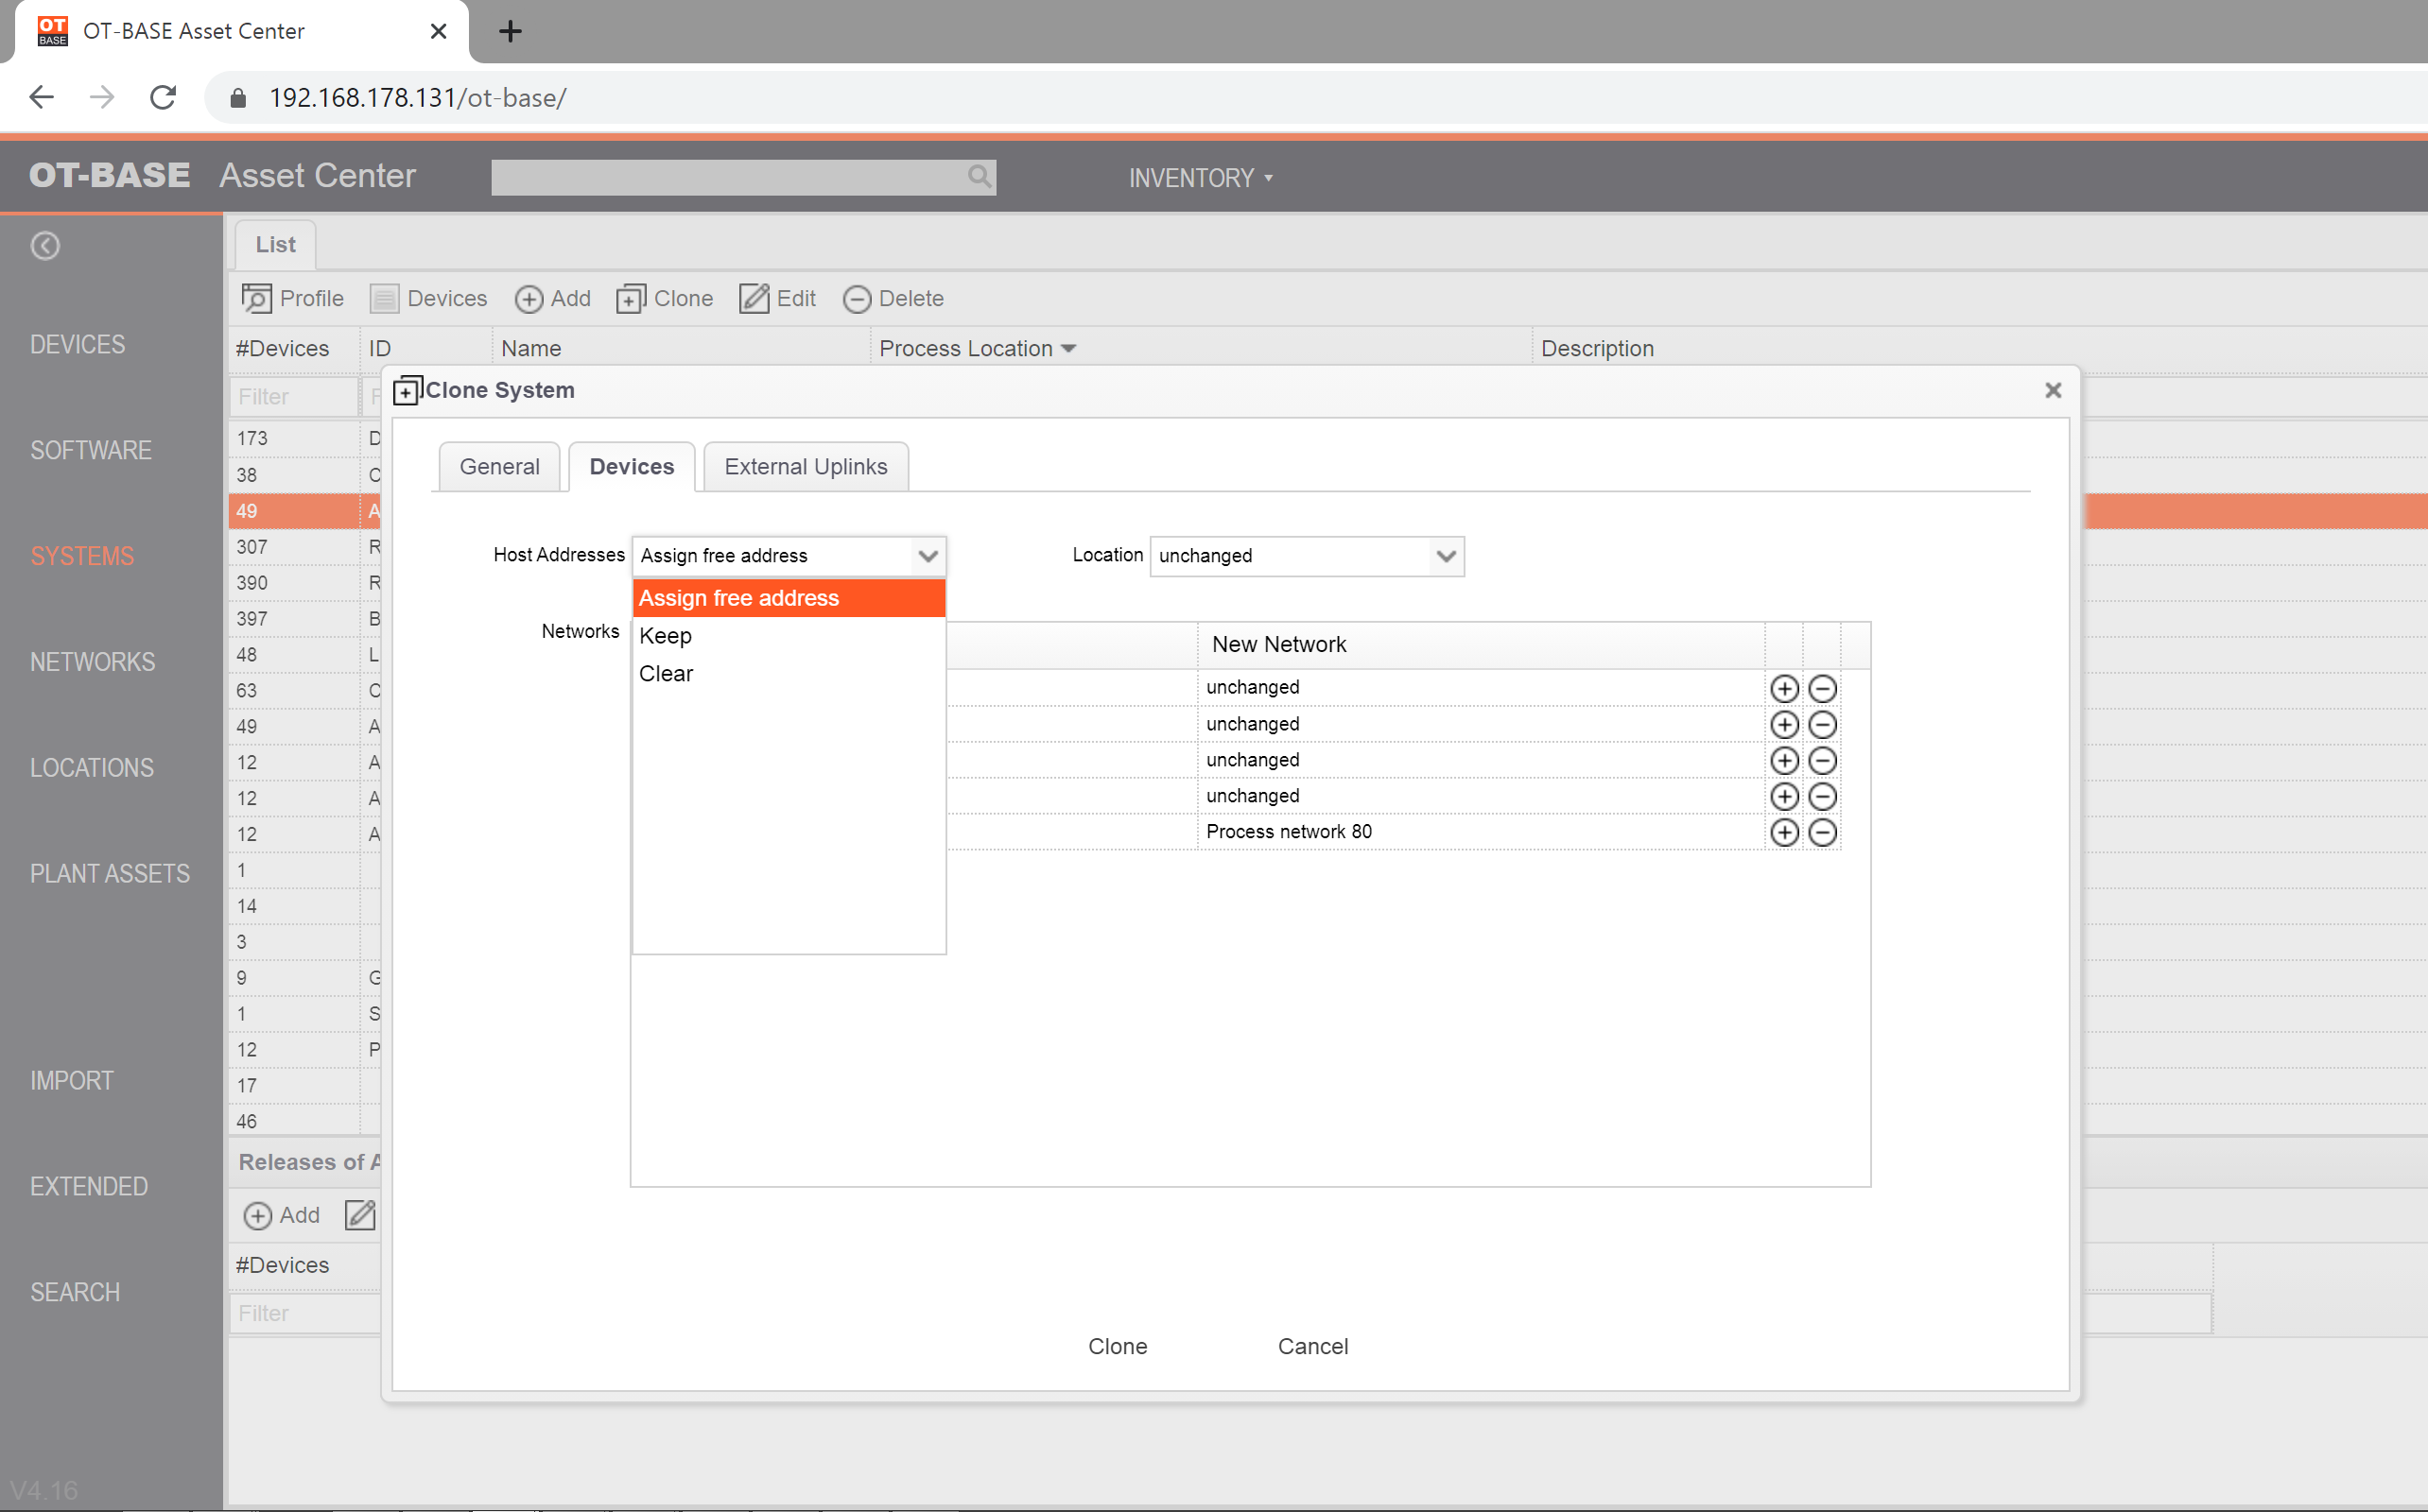This screenshot has width=2428, height=1512.
Task: Click the site security lock icon
Action: [237, 97]
